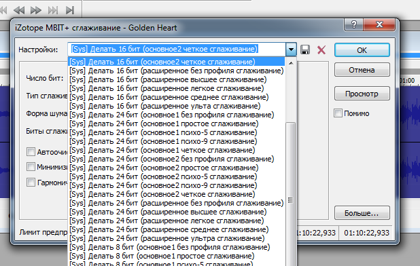
Task: Click the next marker transport button
Action: (53, 10)
